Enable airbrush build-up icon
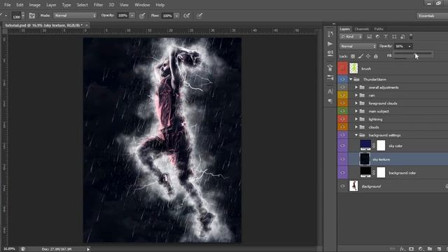 187,15
